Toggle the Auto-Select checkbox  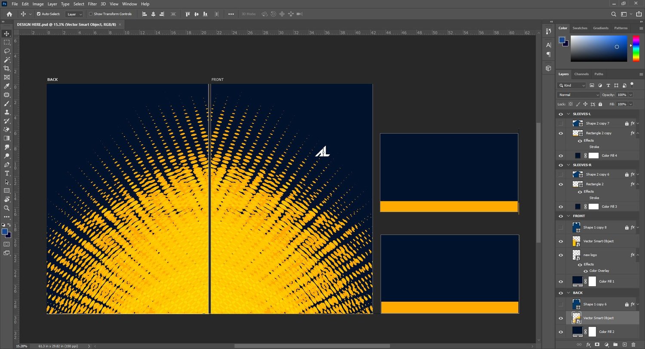coord(38,14)
